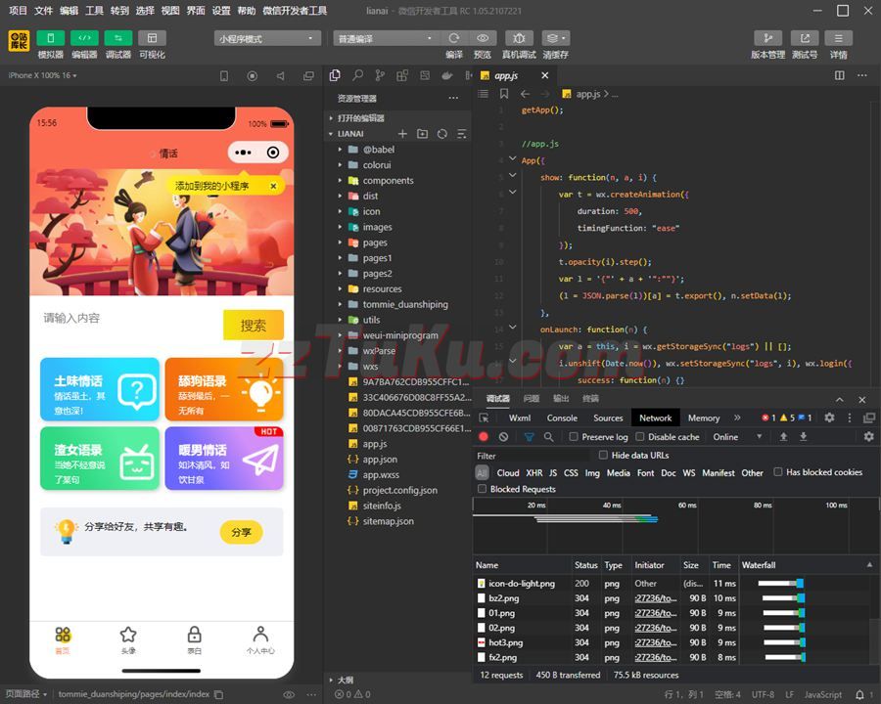
Task: Open the 土味情话 card in simulator
Action: [x=100, y=389]
